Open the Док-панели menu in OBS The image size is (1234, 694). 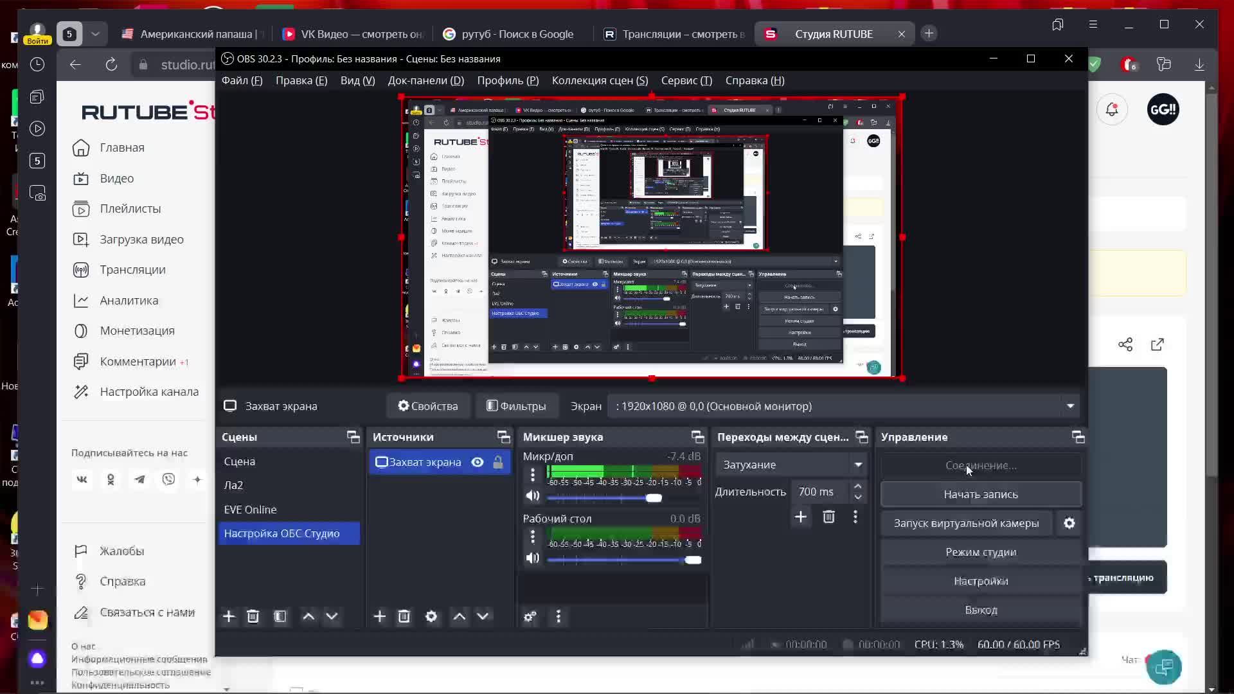point(425,81)
